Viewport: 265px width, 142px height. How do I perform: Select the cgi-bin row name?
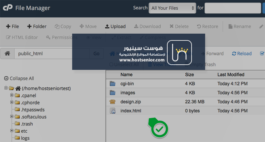click(127, 84)
